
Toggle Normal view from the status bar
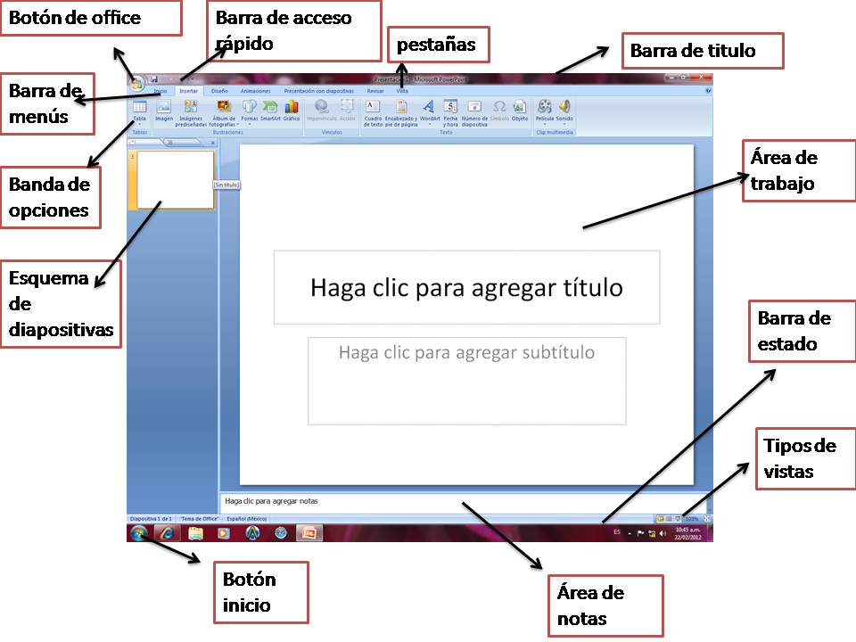pyautogui.click(x=659, y=516)
